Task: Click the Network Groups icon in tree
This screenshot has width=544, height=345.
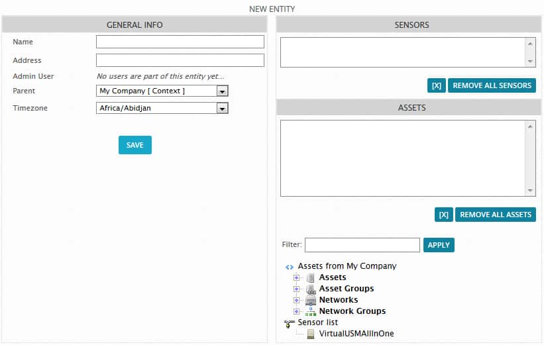Action: 311,311
